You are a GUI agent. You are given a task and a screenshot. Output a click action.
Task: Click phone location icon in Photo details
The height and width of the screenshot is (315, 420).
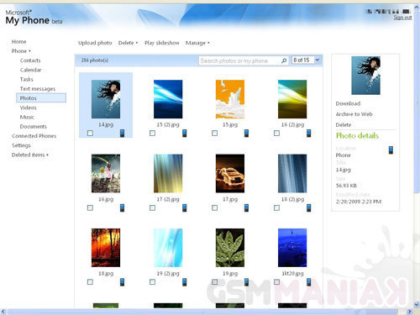pyautogui.click(x=391, y=150)
